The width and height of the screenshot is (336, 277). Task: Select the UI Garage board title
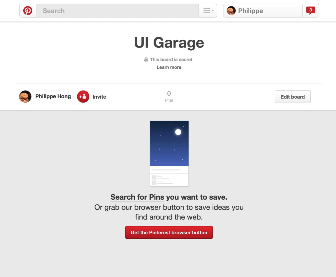point(169,42)
